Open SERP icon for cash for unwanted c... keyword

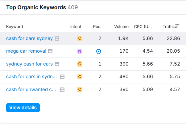pos(62,90)
